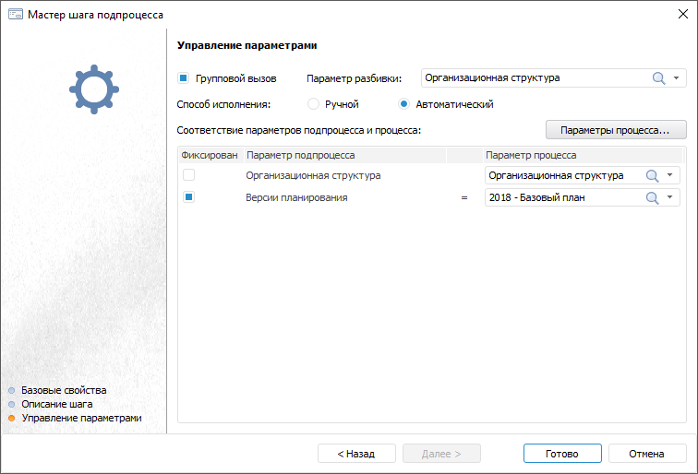This screenshot has height=474, width=698.
Task: Click the Назад button
Action: (x=355, y=454)
